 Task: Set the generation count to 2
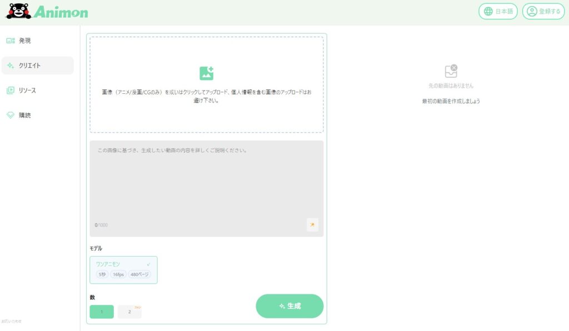(x=129, y=312)
